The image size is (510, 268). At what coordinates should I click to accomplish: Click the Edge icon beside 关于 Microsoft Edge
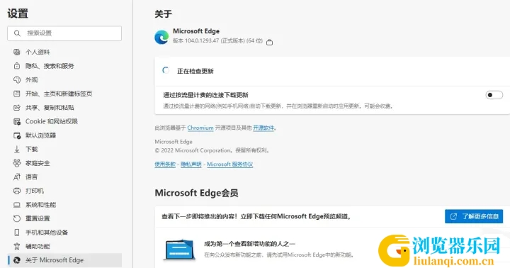pos(16,260)
